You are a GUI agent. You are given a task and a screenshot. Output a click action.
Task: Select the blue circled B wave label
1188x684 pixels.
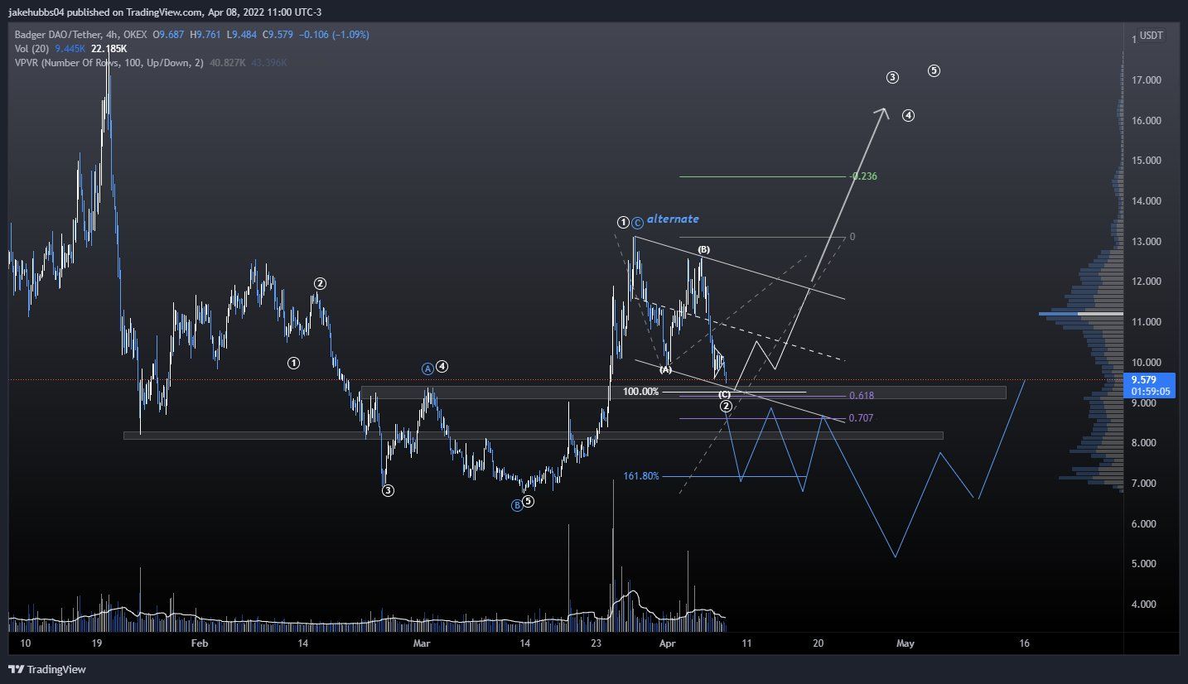(516, 504)
